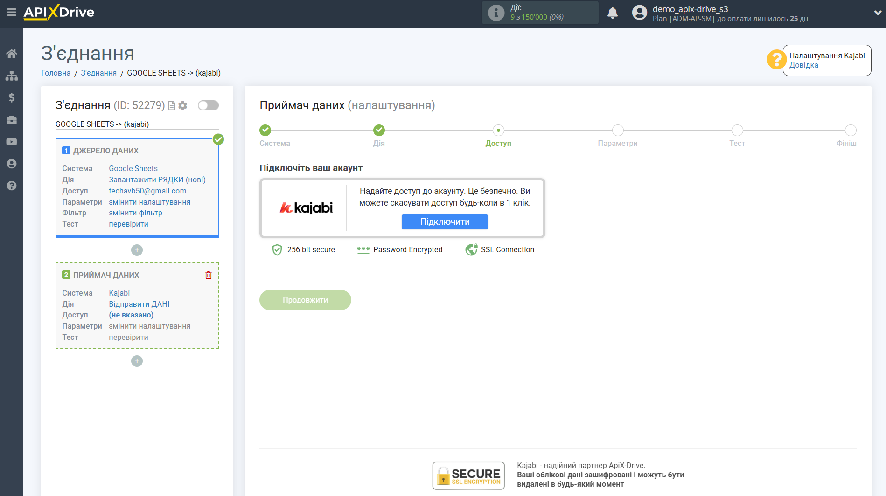Open the Довідка help link
The width and height of the screenshot is (886, 496).
pos(803,65)
